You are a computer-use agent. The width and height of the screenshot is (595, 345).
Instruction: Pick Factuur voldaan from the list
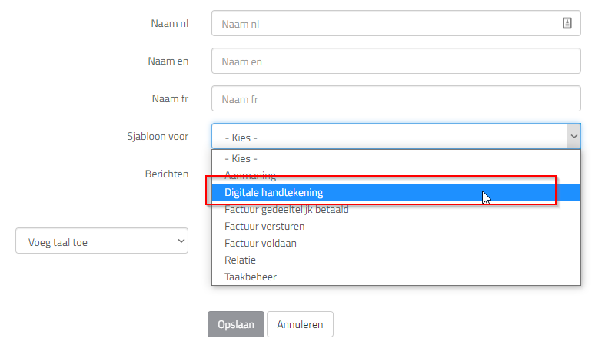click(396, 243)
